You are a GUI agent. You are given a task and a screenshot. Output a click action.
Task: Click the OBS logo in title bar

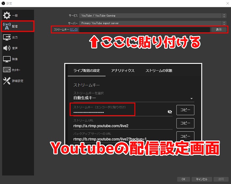click(x=3, y=3)
